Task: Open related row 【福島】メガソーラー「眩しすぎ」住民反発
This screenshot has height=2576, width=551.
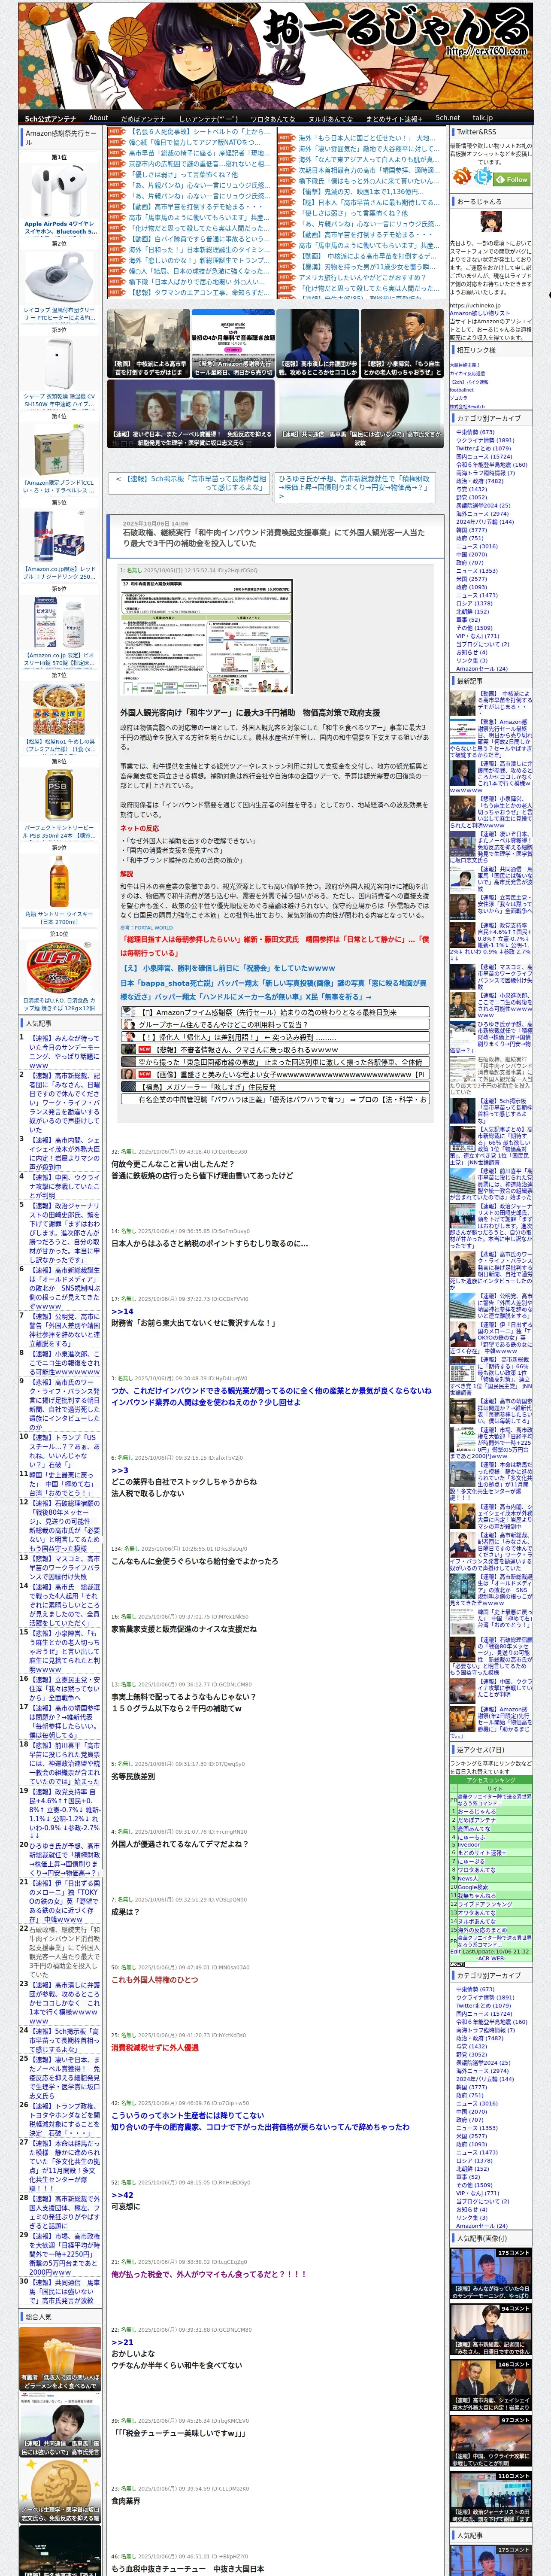Action: tap(274, 1087)
